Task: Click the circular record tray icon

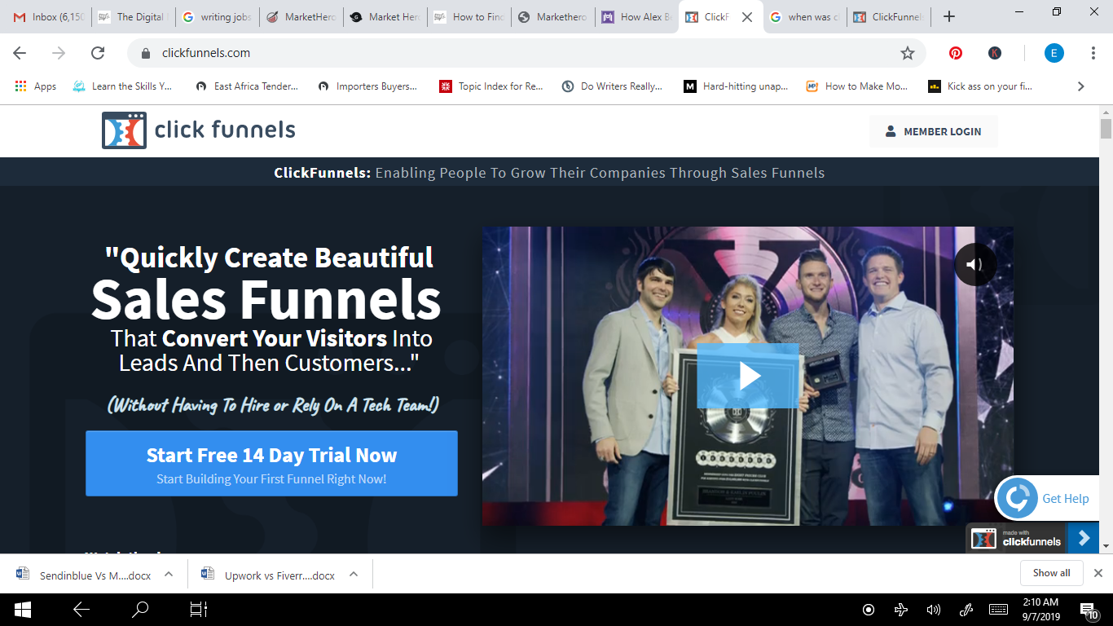Action: tap(869, 610)
